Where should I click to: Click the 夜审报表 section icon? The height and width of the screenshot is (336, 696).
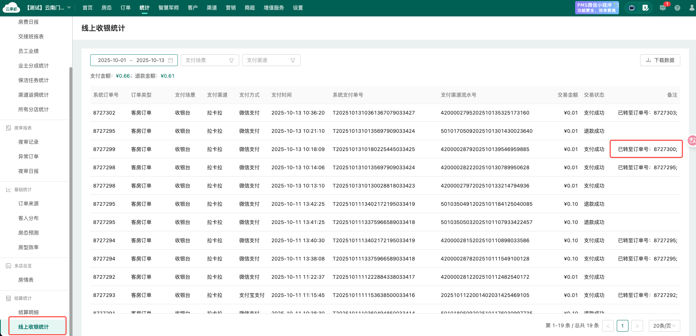[x=8, y=128]
